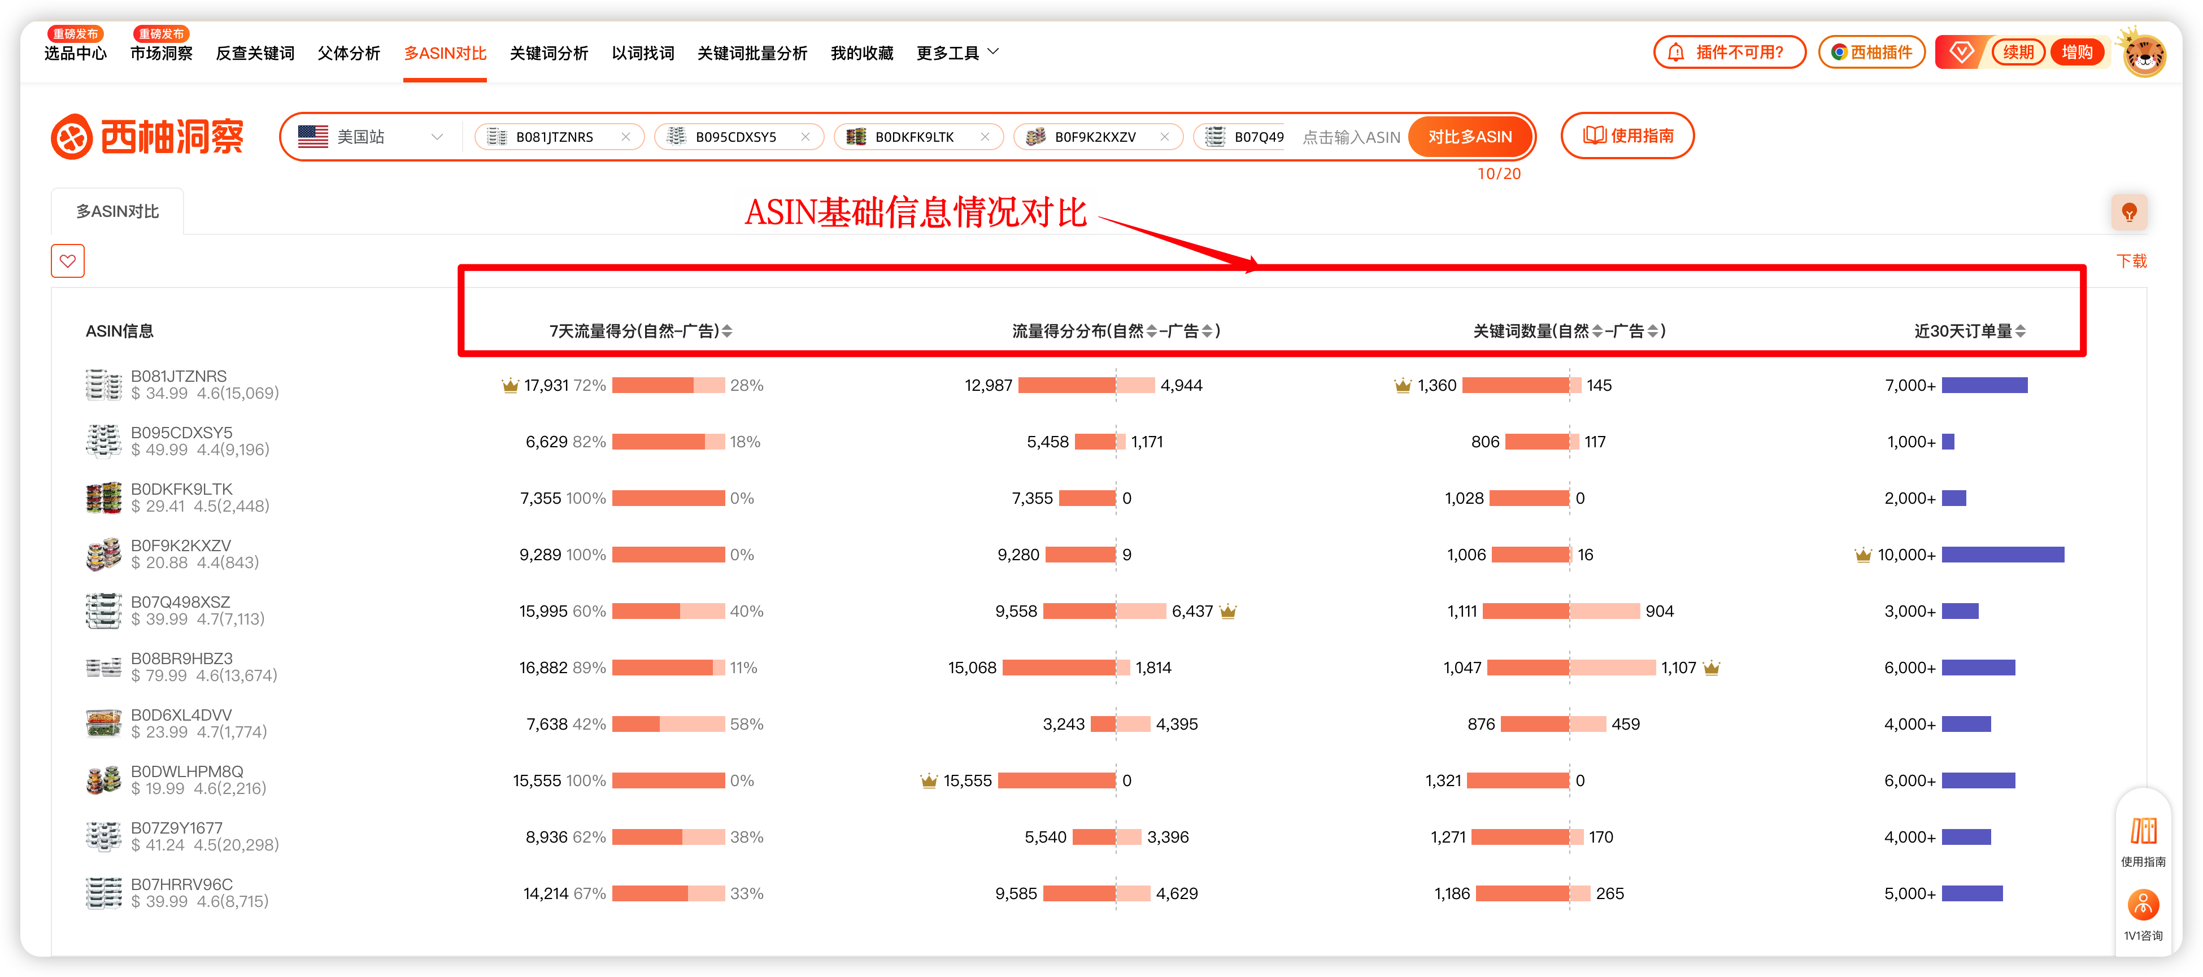Viewport: 2203px width, 977px height.
Task: Go to 选品中心 menu
Action: (x=75, y=53)
